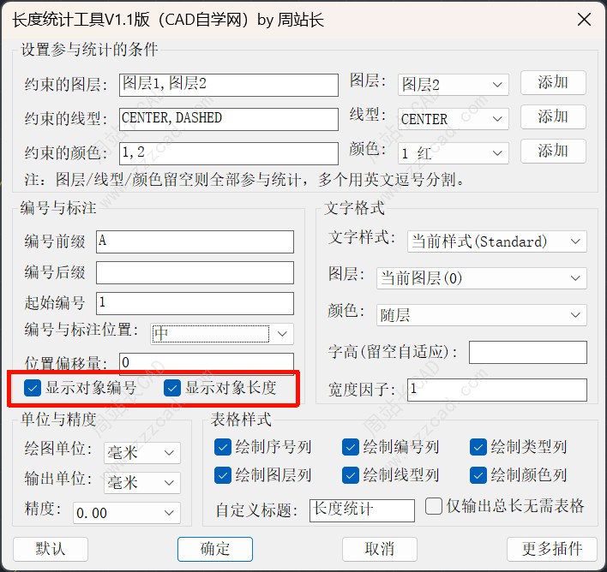The width and height of the screenshot is (607, 572).
Task: Open the 绘图单位 dropdown
Action: tap(141, 453)
